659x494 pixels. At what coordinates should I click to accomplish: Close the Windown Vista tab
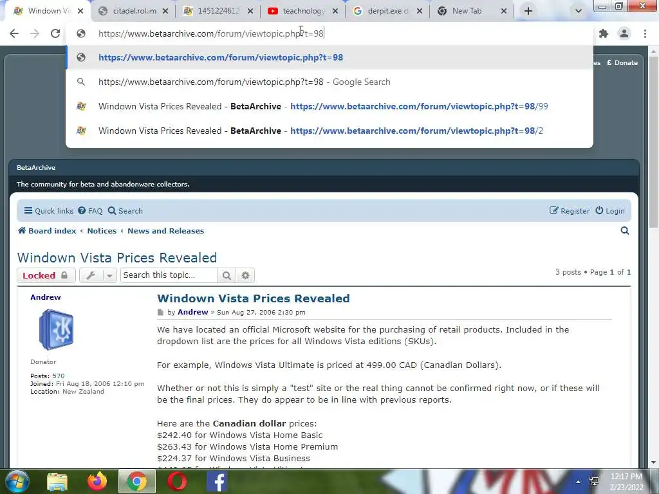[80, 12]
